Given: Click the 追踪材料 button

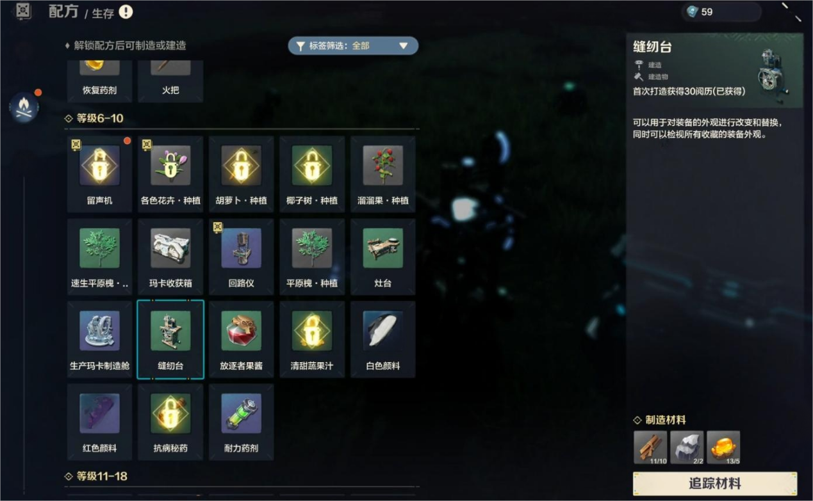Looking at the screenshot, I should click(715, 484).
